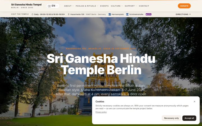This screenshot has height=126, width=202.
Task: Open the Contact page
Action: [144, 6]
